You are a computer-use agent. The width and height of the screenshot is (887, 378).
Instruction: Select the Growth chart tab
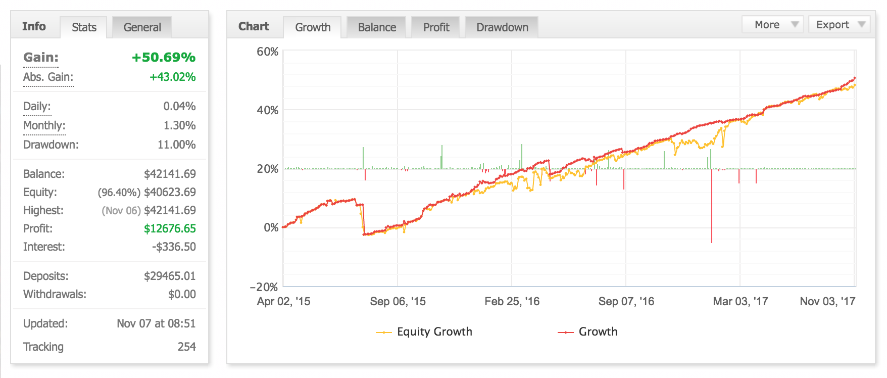(x=313, y=27)
